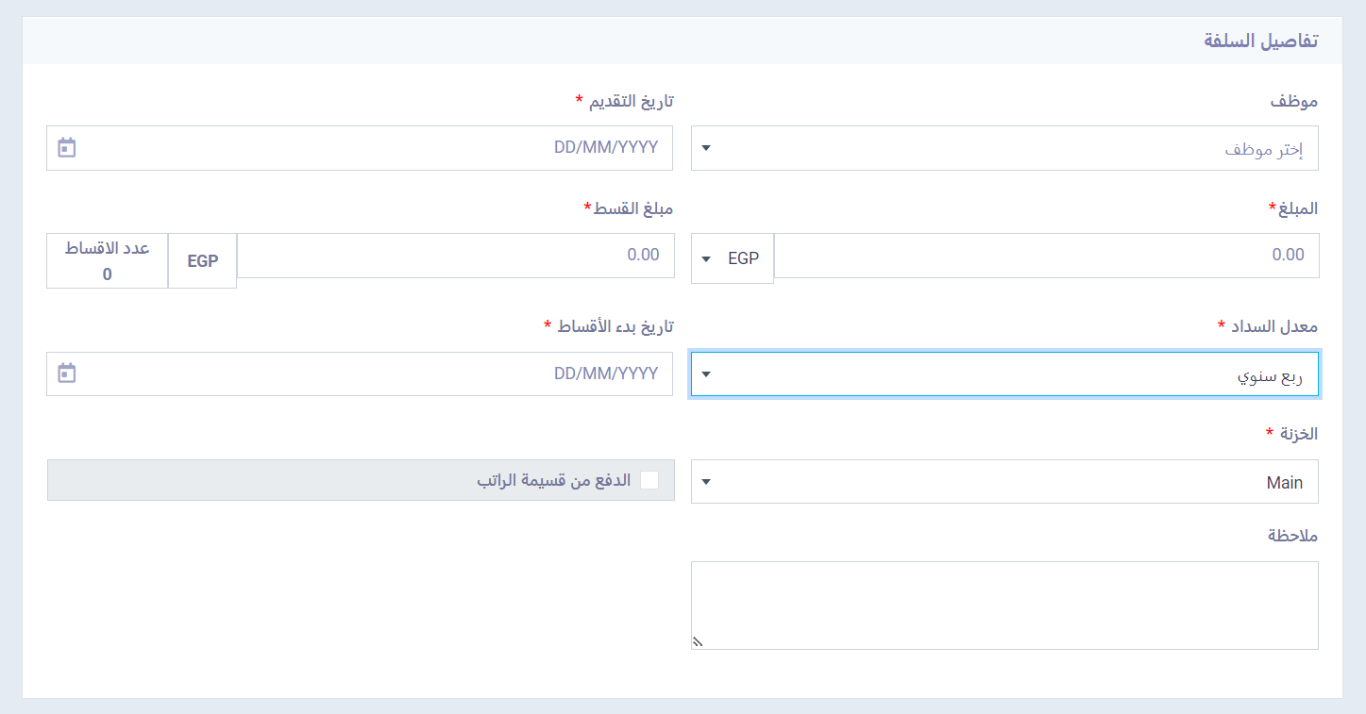This screenshot has height=714, width=1366.
Task: Click inside the ملاحظة notes textarea
Action: (1004, 606)
